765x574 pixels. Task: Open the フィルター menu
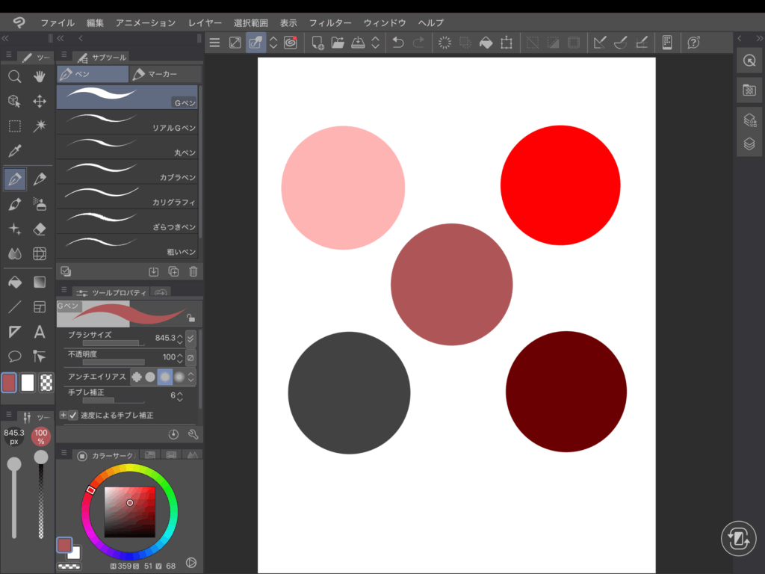coord(329,23)
